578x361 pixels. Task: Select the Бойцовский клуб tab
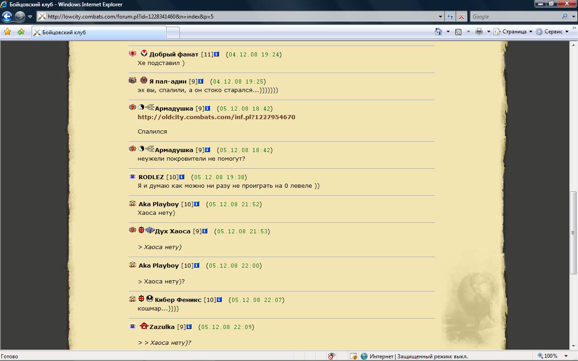99,32
